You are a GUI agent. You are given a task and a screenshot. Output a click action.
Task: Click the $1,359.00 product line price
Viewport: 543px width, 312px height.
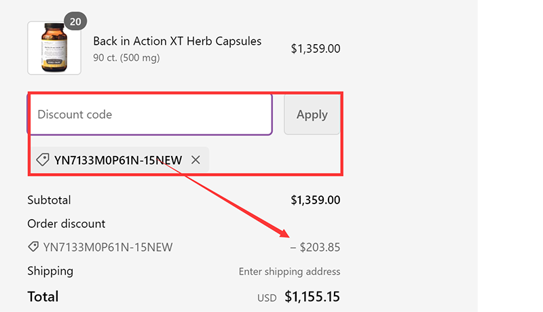click(316, 49)
